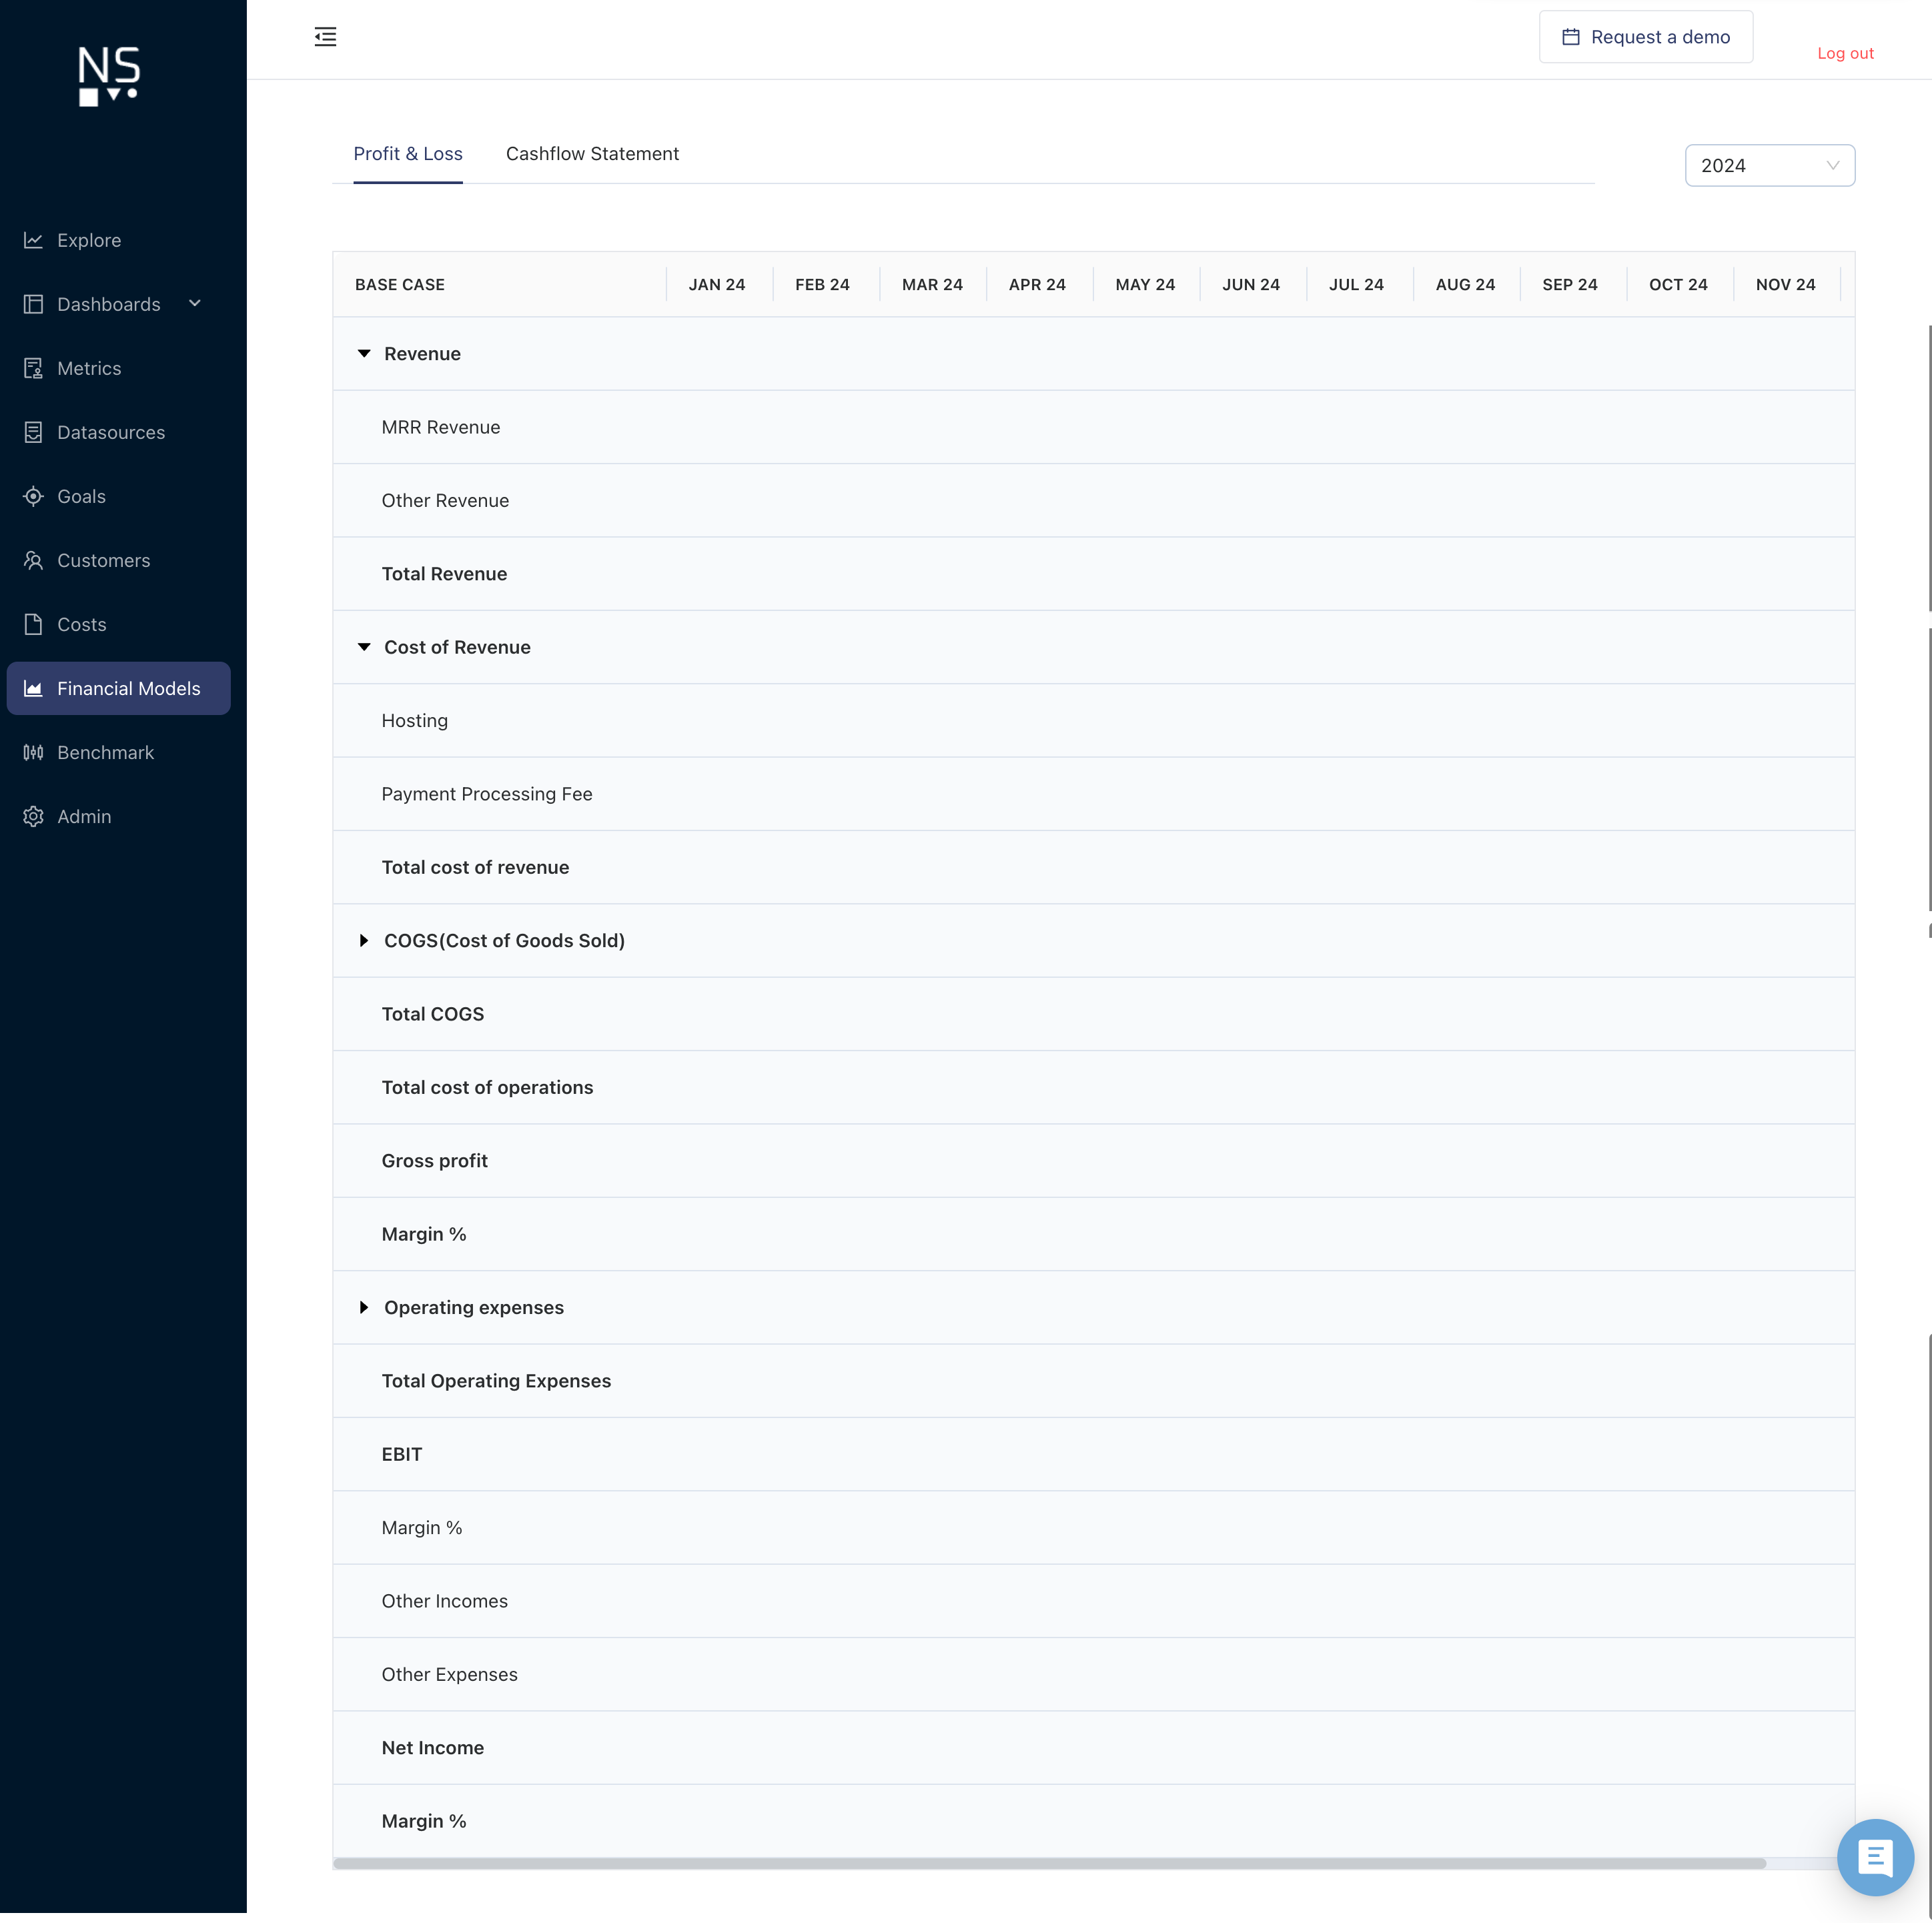Select the Gross profit row
1932x1923 pixels.
[x=1093, y=1161]
